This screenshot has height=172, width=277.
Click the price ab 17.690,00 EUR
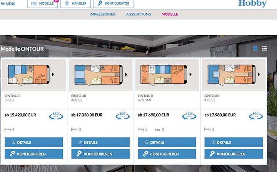[154, 115]
